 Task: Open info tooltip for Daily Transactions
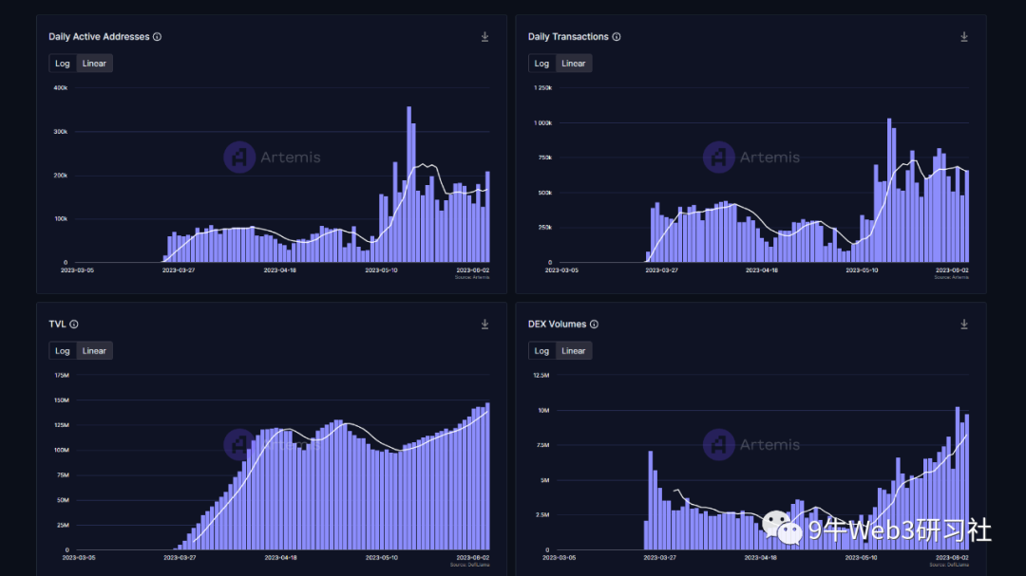coord(617,37)
